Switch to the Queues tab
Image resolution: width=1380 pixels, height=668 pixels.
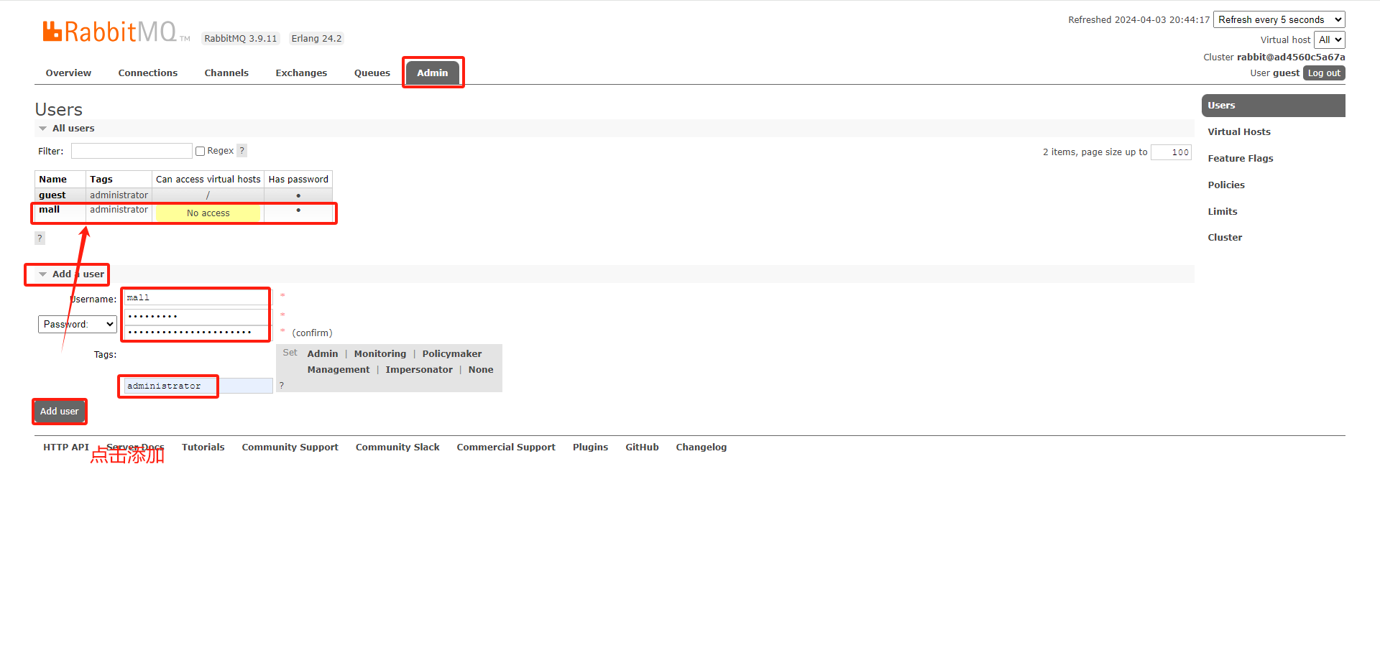coord(372,73)
